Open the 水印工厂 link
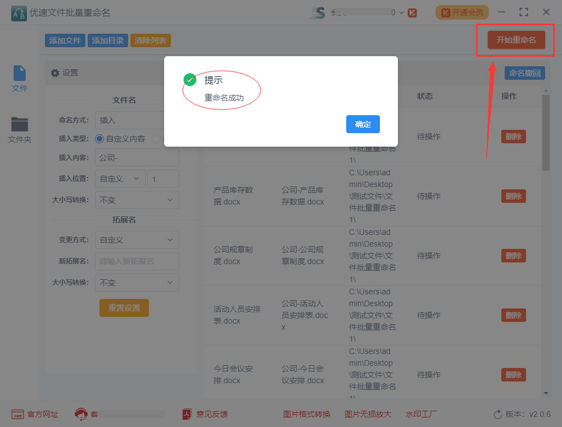 [x=421, y=414]
